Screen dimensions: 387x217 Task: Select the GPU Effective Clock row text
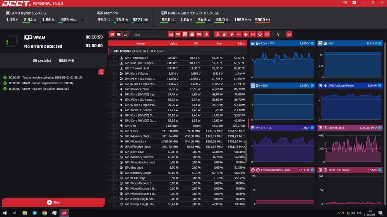(x=137, y=147)
